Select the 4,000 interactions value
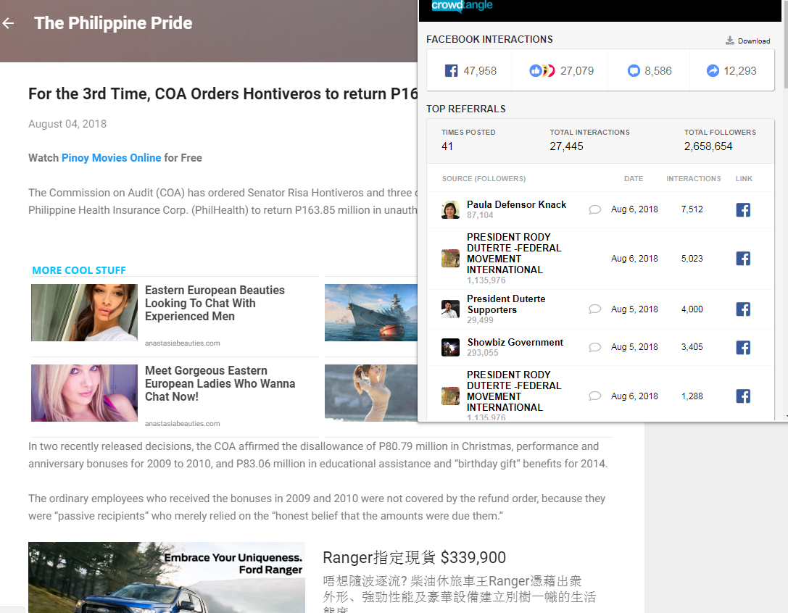Screen dimensions: 788x613 tap(692, 309)
